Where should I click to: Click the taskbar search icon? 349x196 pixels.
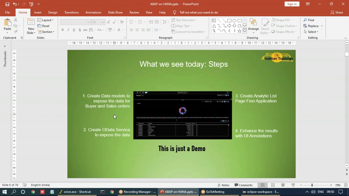click(14, 192)
